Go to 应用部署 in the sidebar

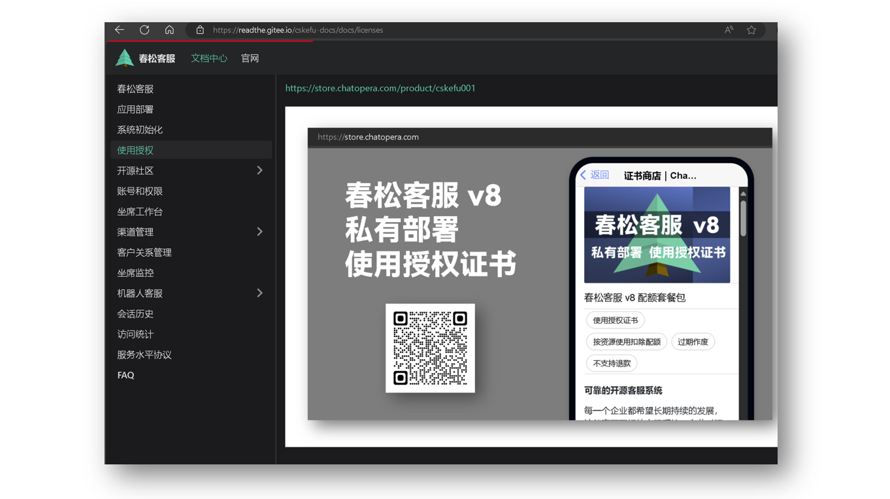coord(135,110)
